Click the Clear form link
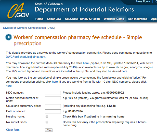The width and height of the screenshot is (157, 132). point(13,130)
